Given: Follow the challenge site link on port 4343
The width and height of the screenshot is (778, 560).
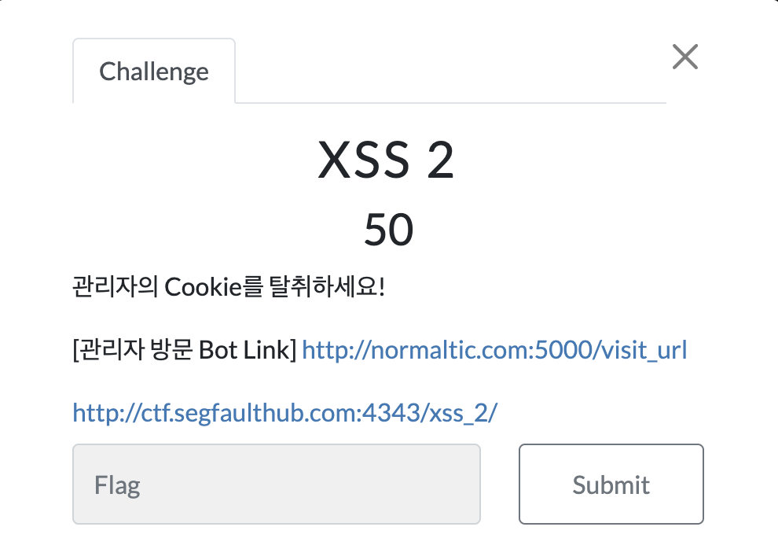Looking at the screenshot, I should 284,413.
